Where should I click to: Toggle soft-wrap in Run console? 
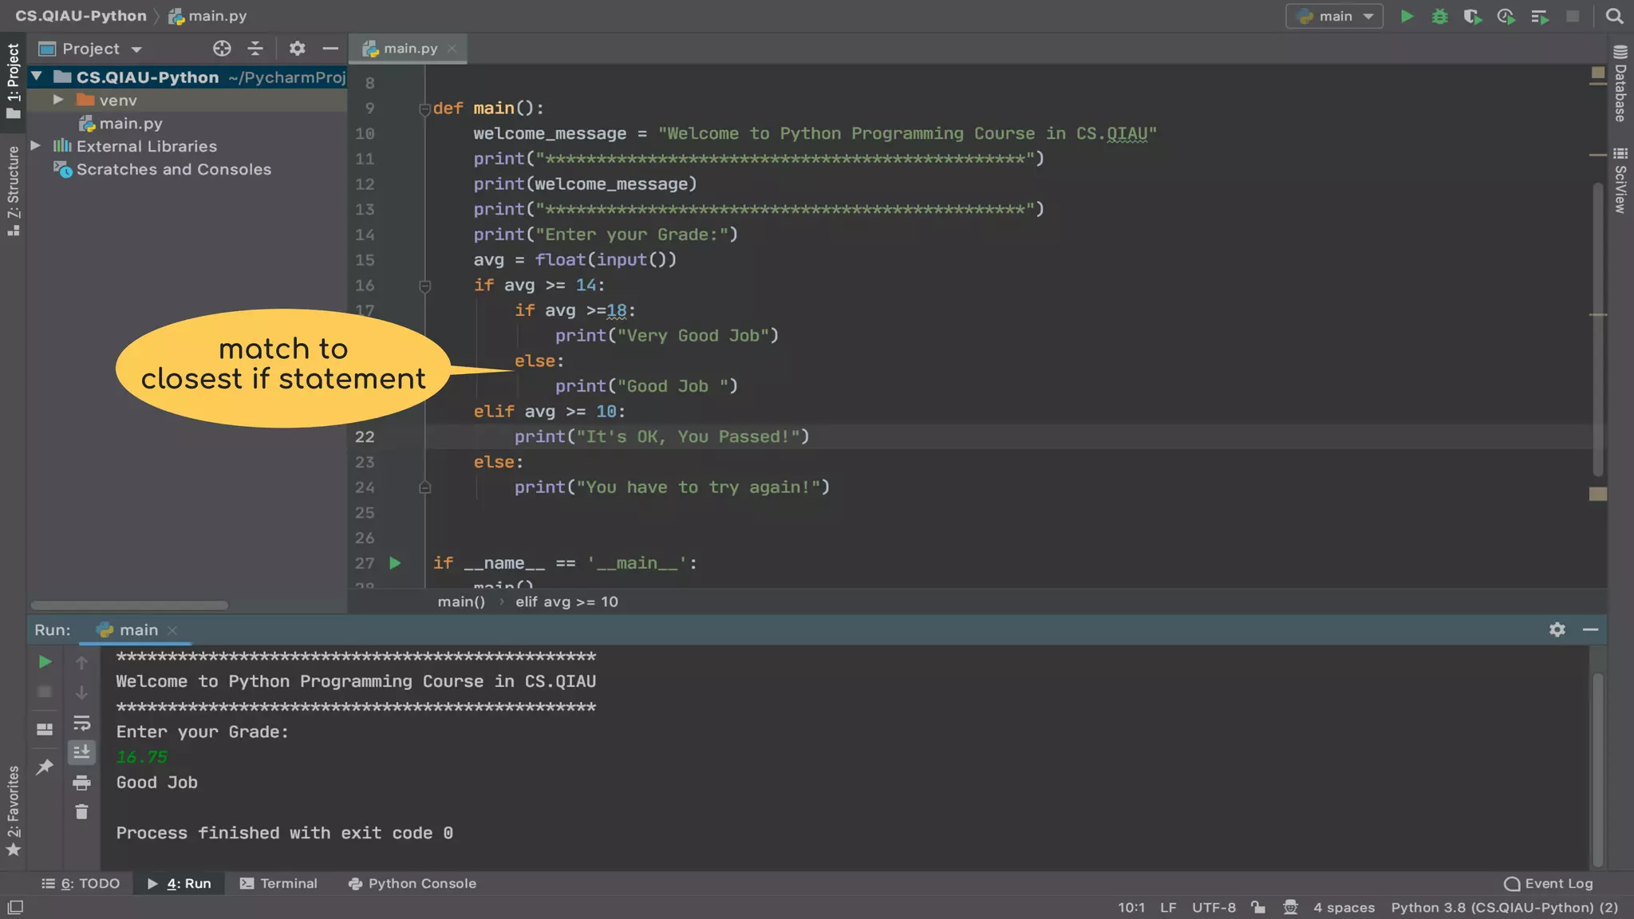pyautogui.click(x=81, y=723)
